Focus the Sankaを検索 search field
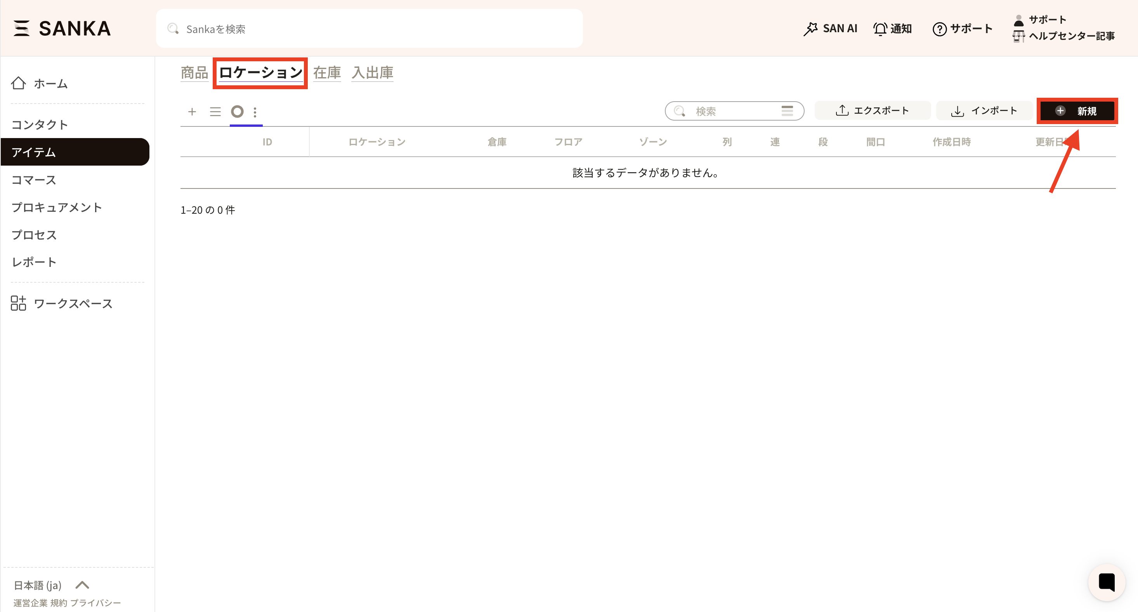 point(369,29)
